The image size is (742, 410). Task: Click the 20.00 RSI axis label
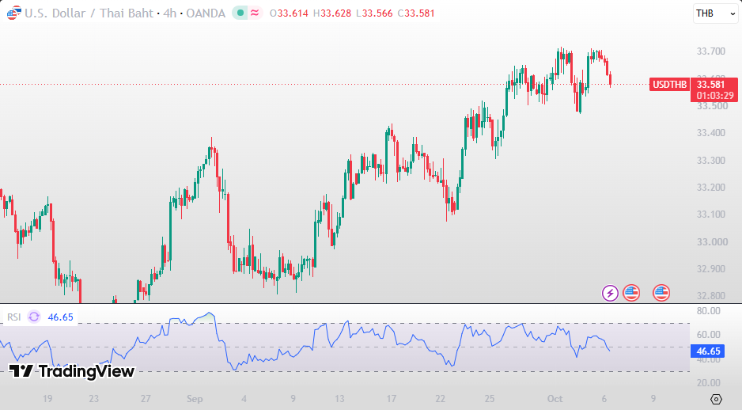(709, 382)
